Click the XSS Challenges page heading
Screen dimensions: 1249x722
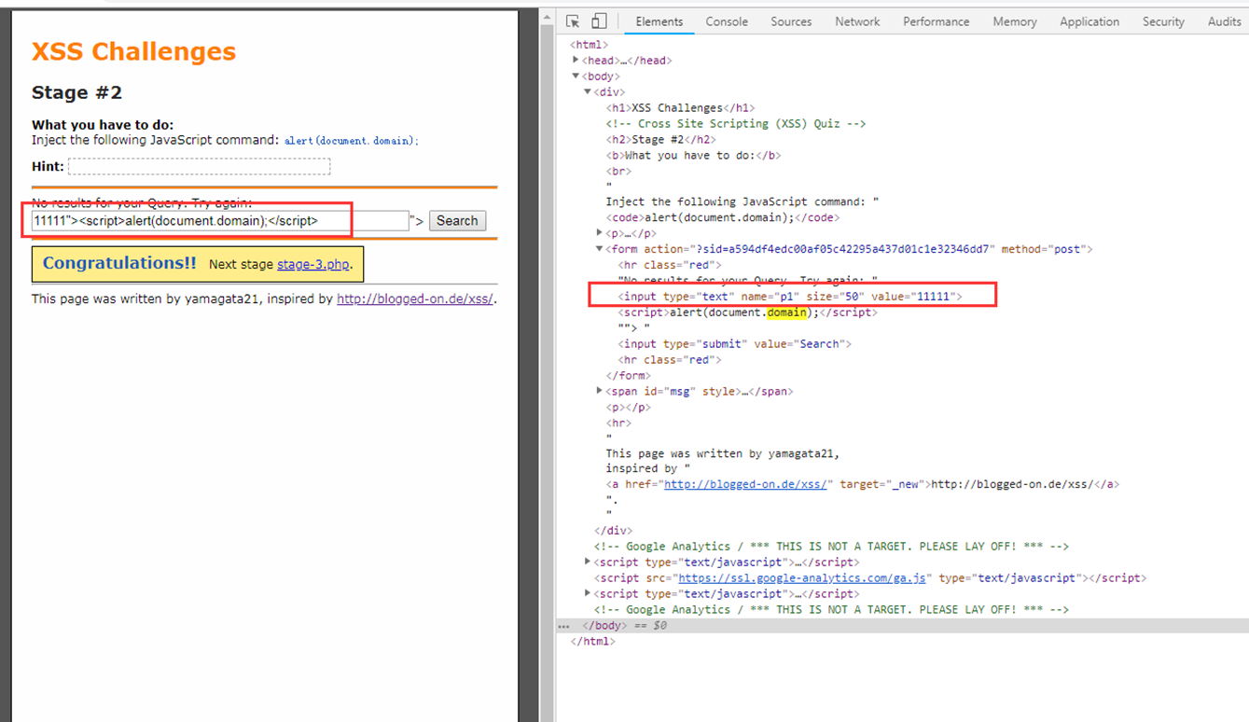pyautogui.click(x=133, y=52)
